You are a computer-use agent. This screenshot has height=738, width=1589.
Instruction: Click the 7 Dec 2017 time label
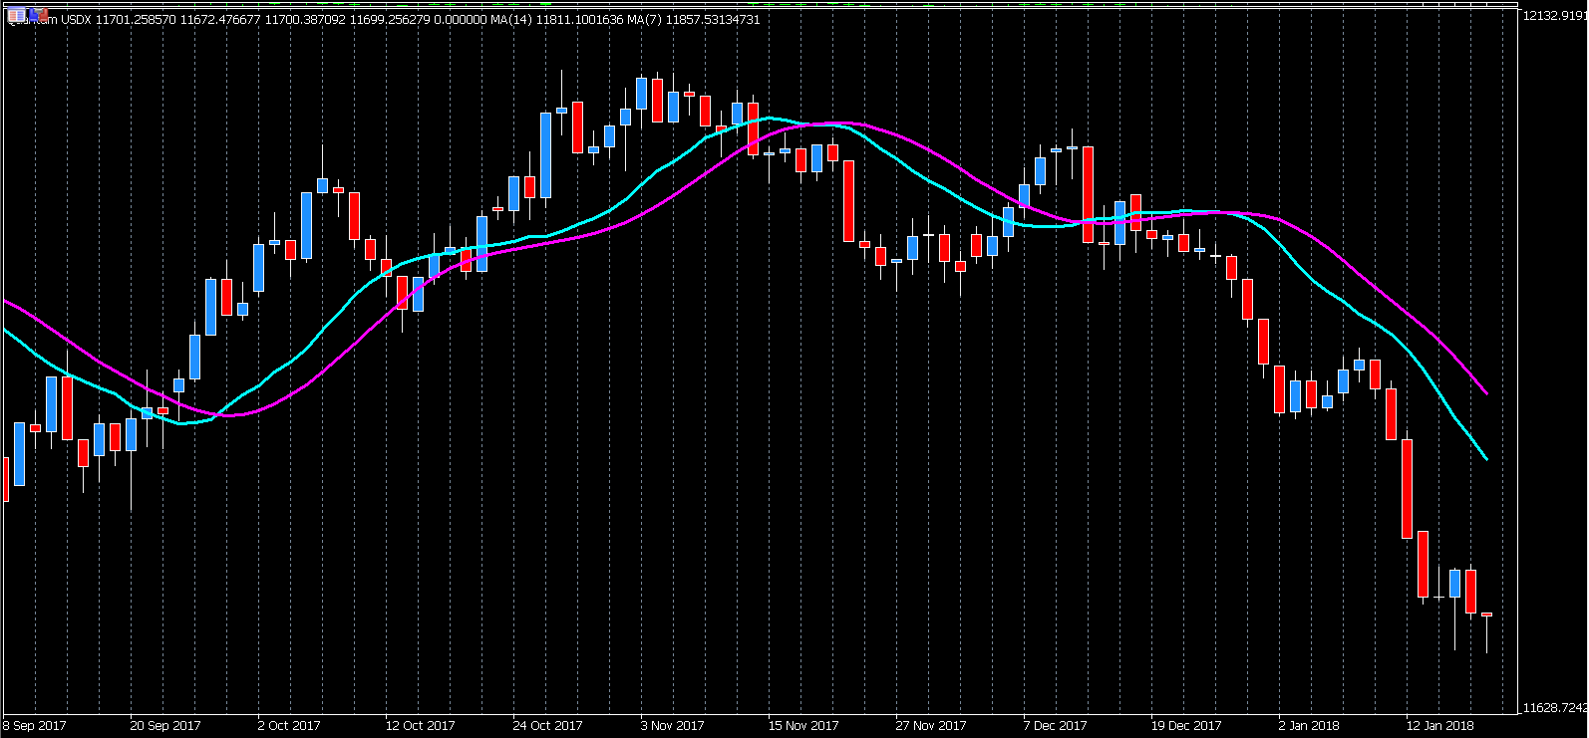(1055, 725)
